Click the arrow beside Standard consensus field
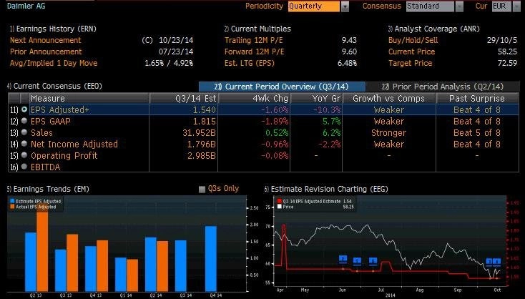Viewport: 525px width, 299px height. [459, 6]
